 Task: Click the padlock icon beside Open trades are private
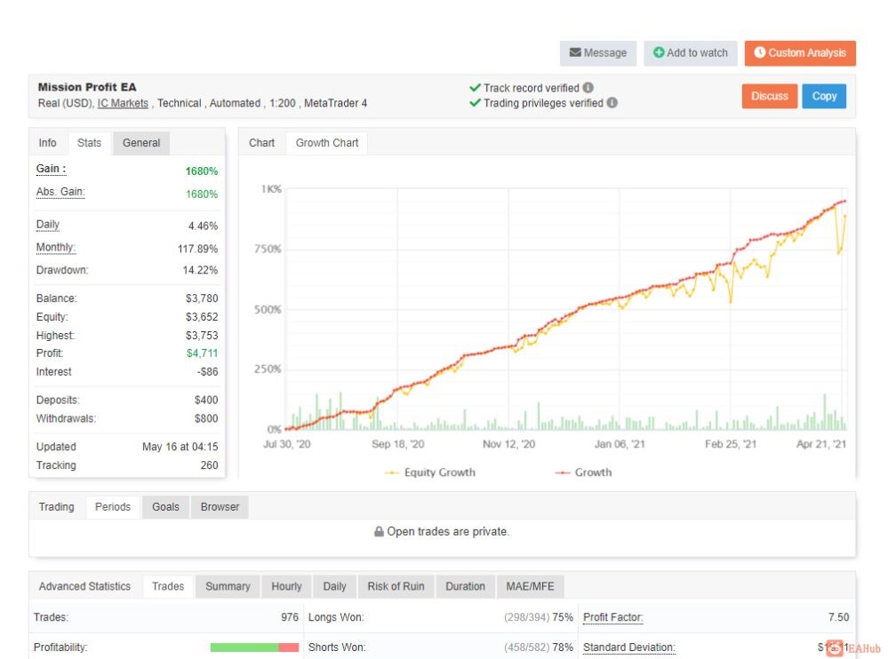[x=379, y=532]
